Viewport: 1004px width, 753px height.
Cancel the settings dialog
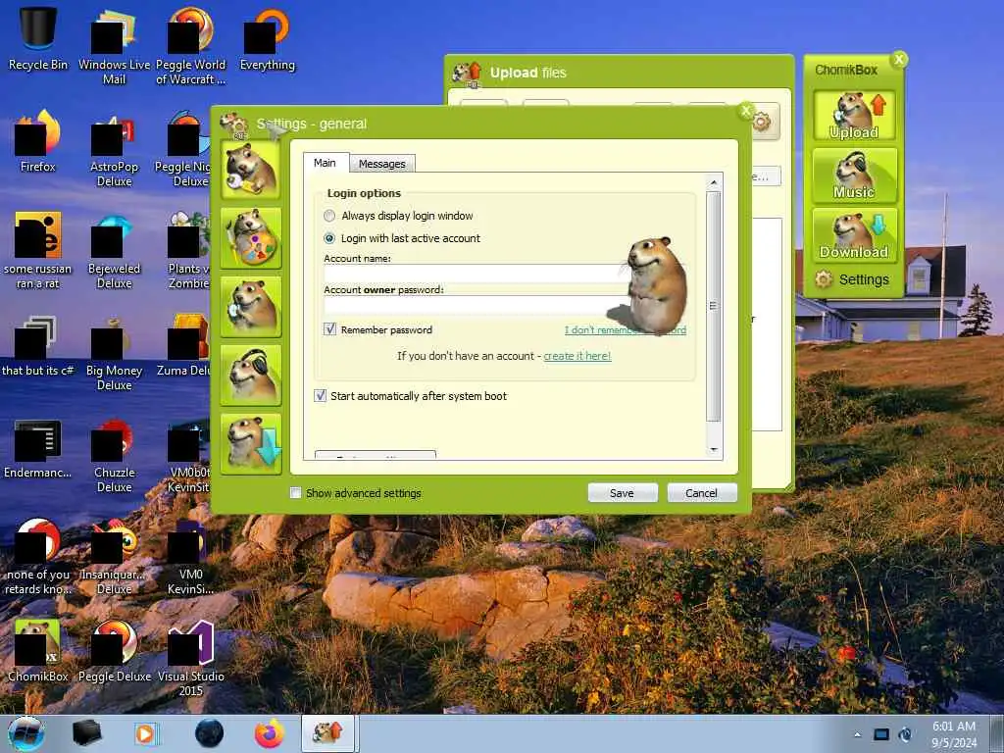tap(702, 492)
